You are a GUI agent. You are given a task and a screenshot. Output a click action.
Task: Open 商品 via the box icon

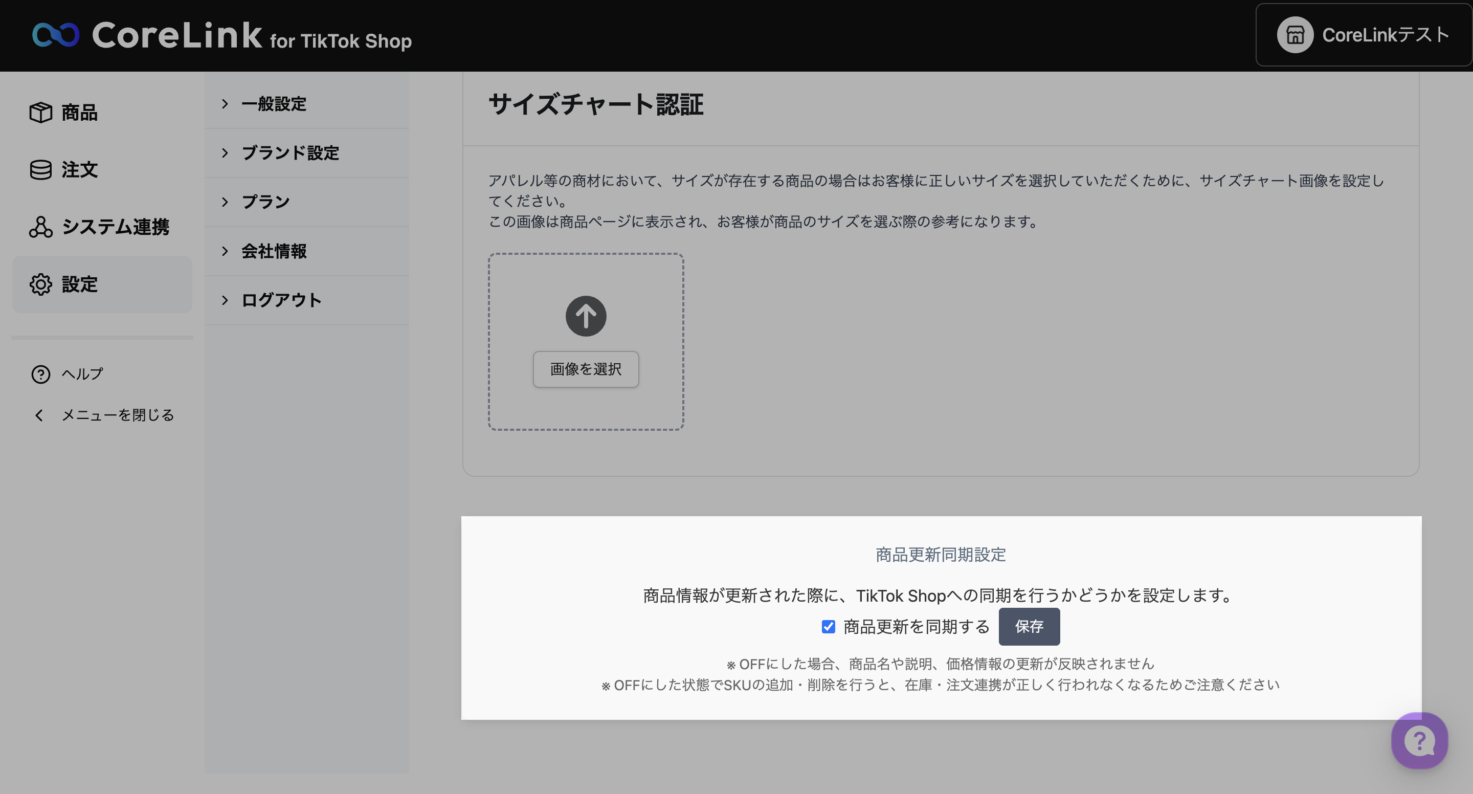[40, 113]
